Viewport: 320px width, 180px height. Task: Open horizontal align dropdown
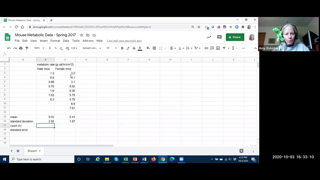tap(173, 48)
